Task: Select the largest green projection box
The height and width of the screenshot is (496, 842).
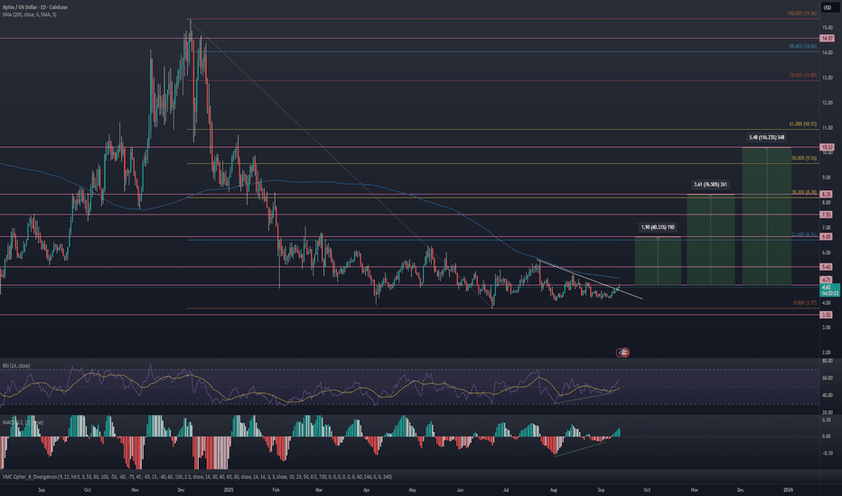Action: (x=766, y=216)
